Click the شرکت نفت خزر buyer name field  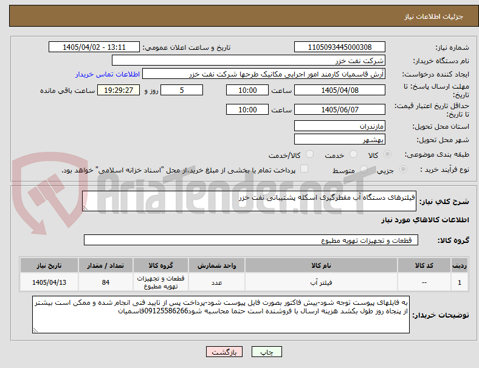coord(249,60)
